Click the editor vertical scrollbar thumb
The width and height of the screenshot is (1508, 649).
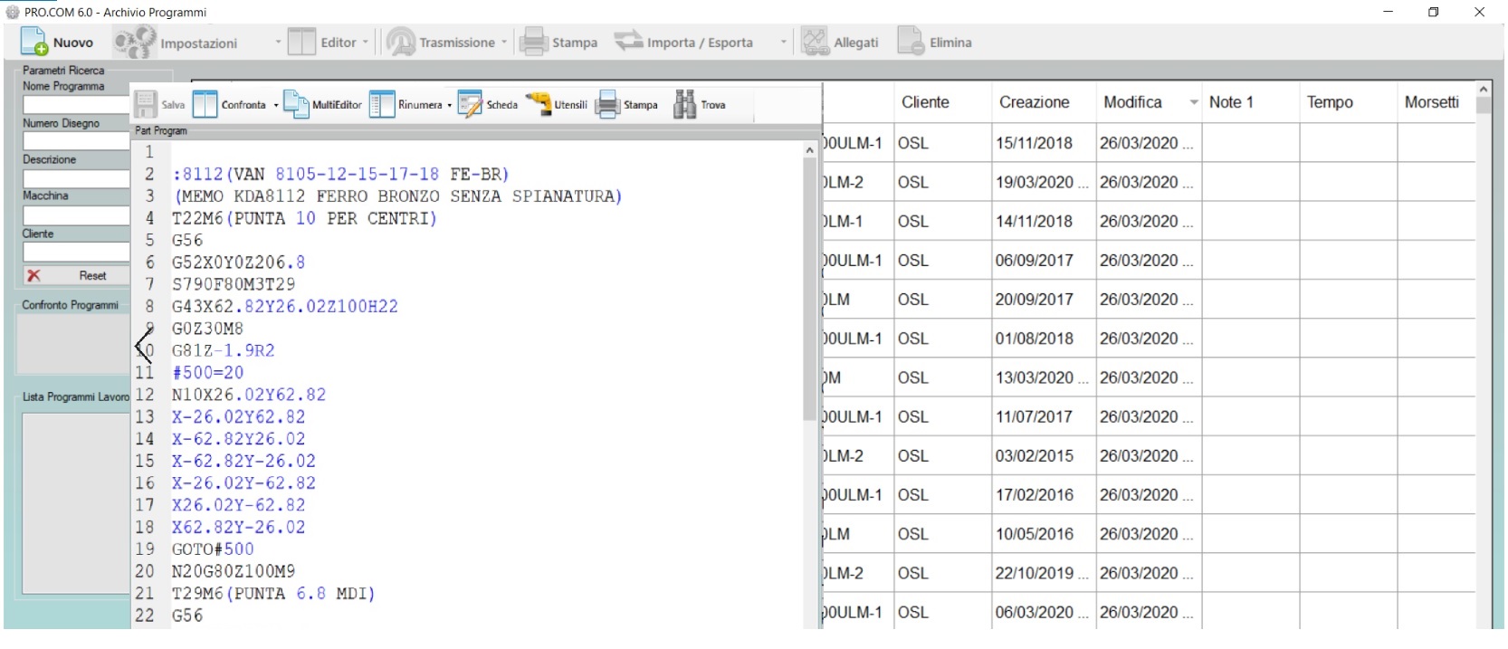coord(809,290)
